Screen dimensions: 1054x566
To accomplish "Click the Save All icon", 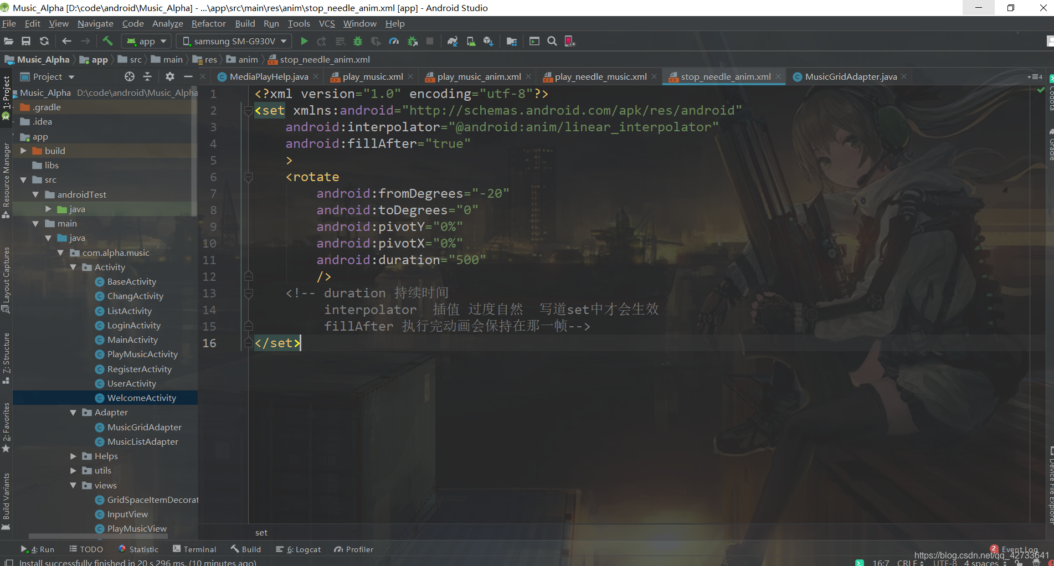I will click(x=26, y=41).
